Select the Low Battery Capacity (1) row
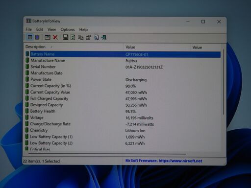Screen dimensions: 251x188 123,137
